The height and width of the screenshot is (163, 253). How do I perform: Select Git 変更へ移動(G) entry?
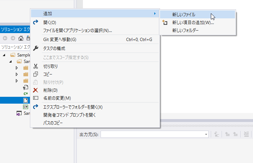(95, 40)
